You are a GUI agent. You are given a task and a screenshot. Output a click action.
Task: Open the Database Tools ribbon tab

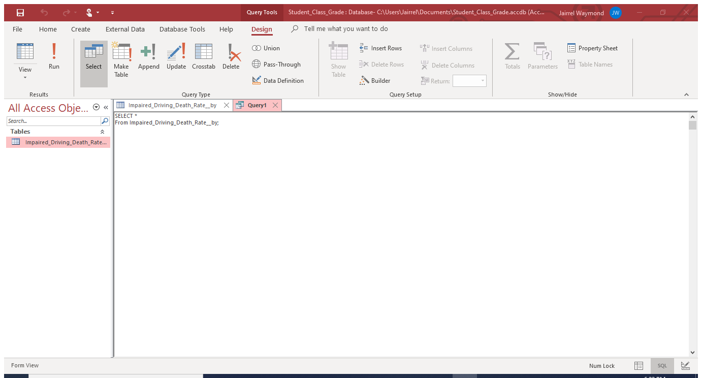coord(182,29)
